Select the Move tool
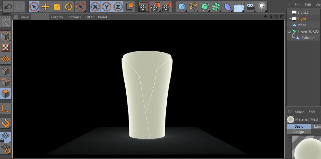Screen dimensions: 321x159 coord(45,7)
